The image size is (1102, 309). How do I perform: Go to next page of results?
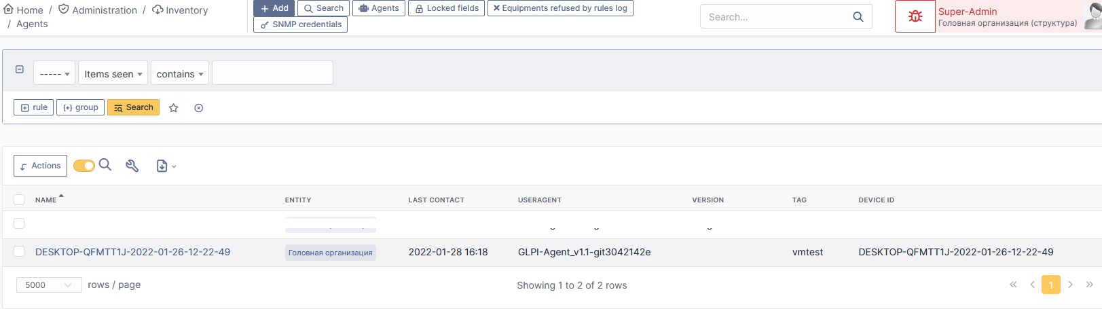point(1070,285)
